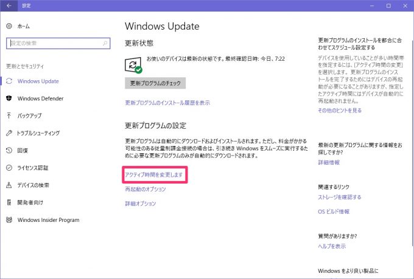Click the 更新とセキュリティ category label
This screenshot has width=414, height=279.
tap(25, 66)
